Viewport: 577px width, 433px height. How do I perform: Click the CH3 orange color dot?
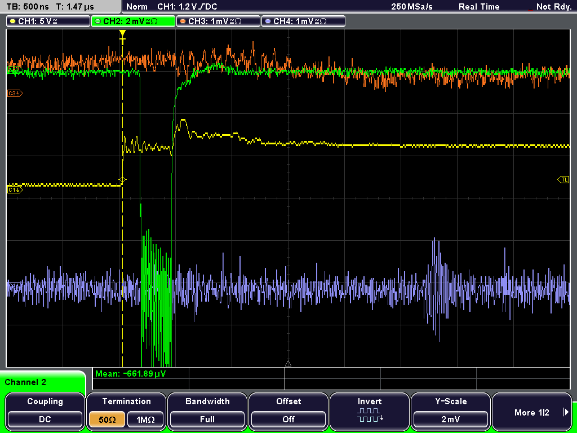183,21
